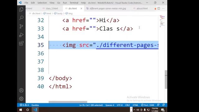This screenshot has width=199, height=112.
Task: Click line number 36 in gutter
Action: click(x=41, y=53)
